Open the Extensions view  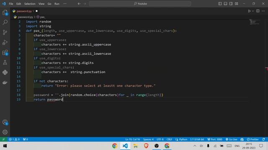5,52
